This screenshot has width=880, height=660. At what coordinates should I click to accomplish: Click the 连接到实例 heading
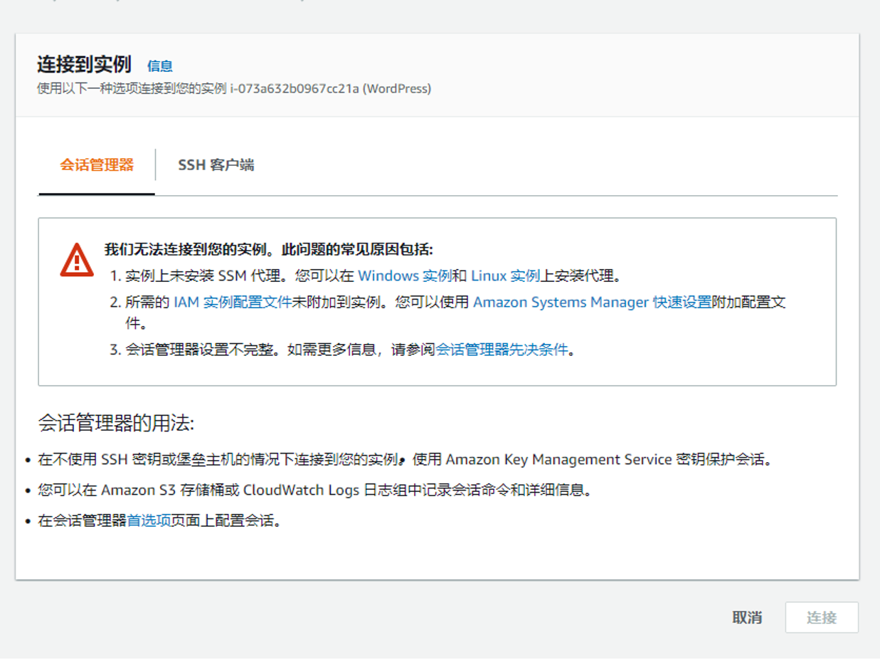pyautogui.click(x=85, y=65)
